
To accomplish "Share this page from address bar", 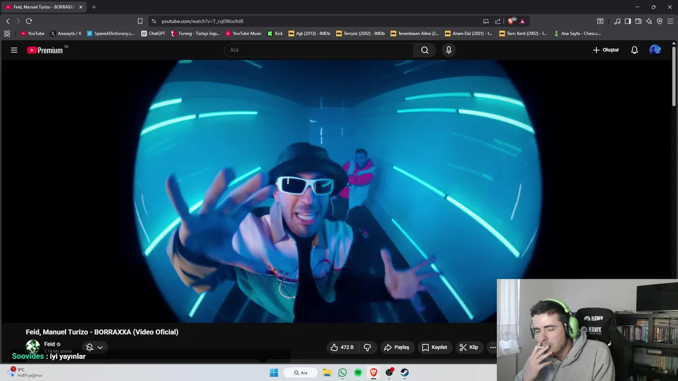I will point(498,21).
